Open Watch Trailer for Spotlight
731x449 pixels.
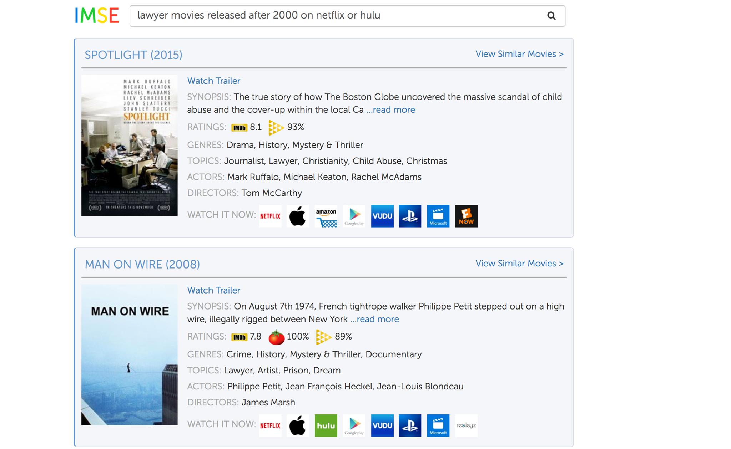pos(213,81)
